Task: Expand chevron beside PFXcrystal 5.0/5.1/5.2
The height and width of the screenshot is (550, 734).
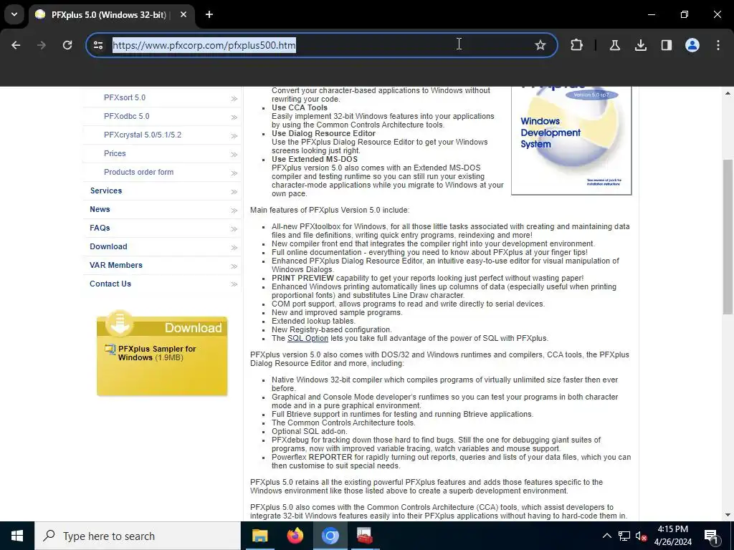Action: click(x=234, y=136)
